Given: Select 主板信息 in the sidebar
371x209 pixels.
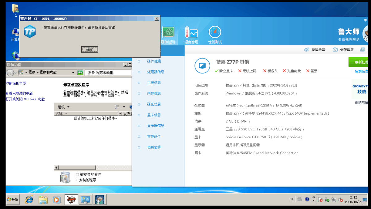Looking at the screenshot, I should tap(154, 83).
